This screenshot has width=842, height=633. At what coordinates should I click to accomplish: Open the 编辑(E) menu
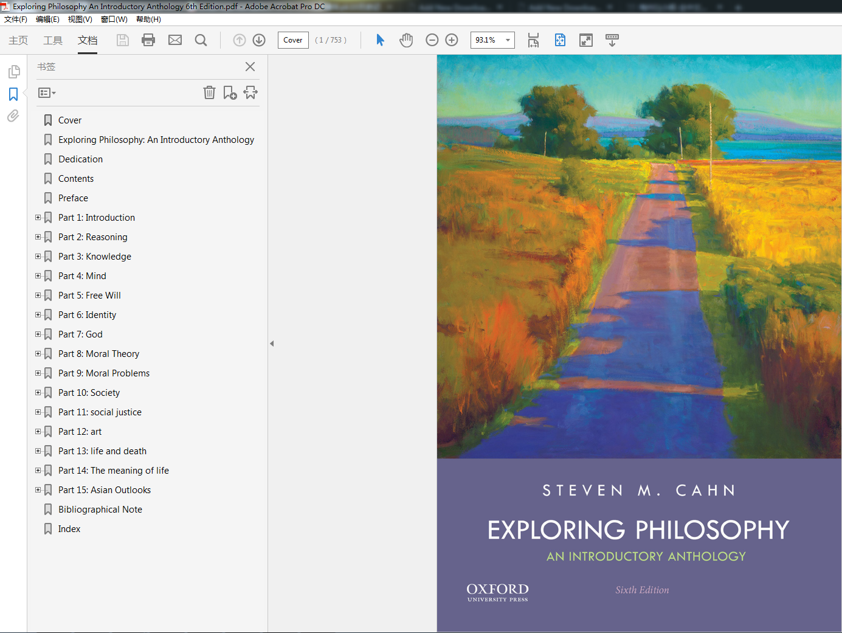coord(47,19)
